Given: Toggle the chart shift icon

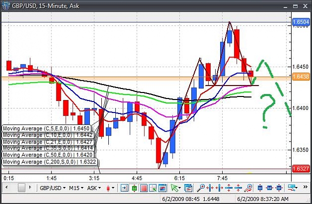Looking at the screenshot, I should [x=124, y=187].
